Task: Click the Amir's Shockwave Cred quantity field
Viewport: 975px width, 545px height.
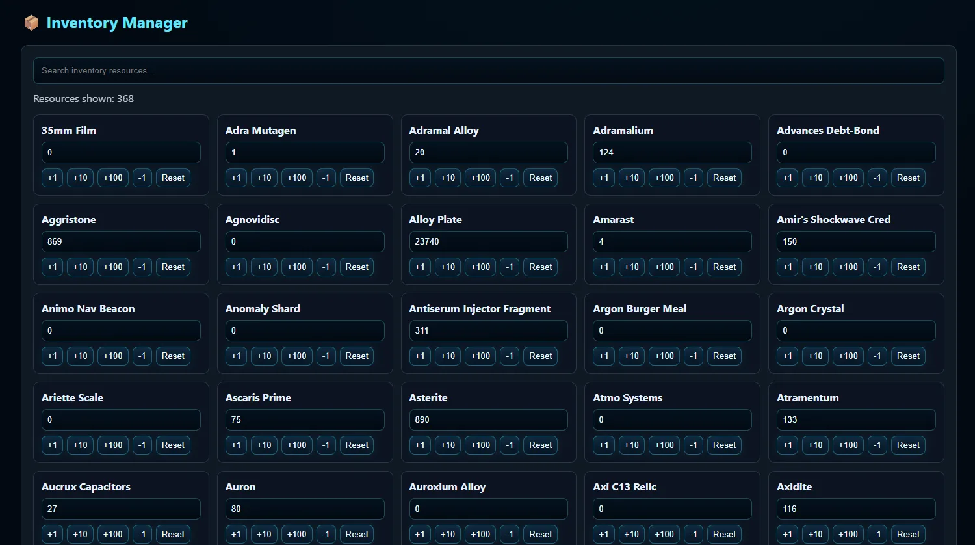Action: tap(856, 241)
